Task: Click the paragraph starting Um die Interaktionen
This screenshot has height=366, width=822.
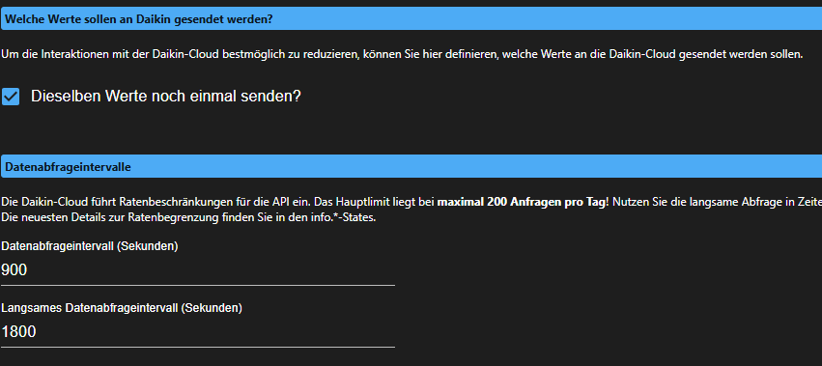Action: click(402, 54)
